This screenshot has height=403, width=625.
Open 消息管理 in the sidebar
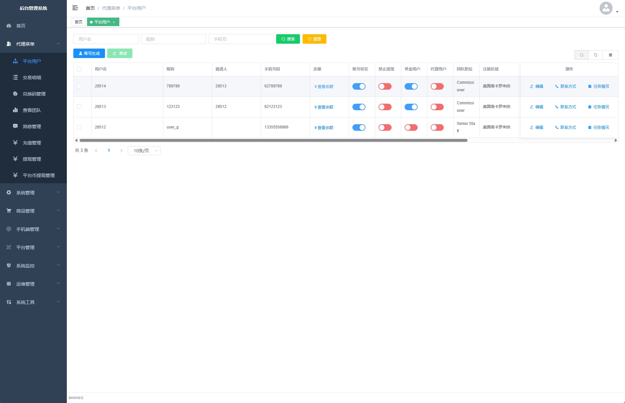pyautogui.click(x=32, y=127)
